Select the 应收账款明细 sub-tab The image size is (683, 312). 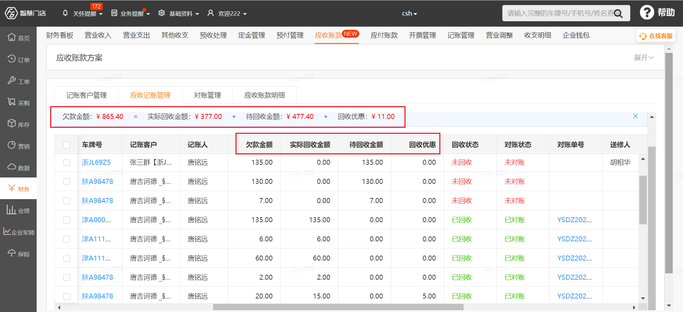265,95
